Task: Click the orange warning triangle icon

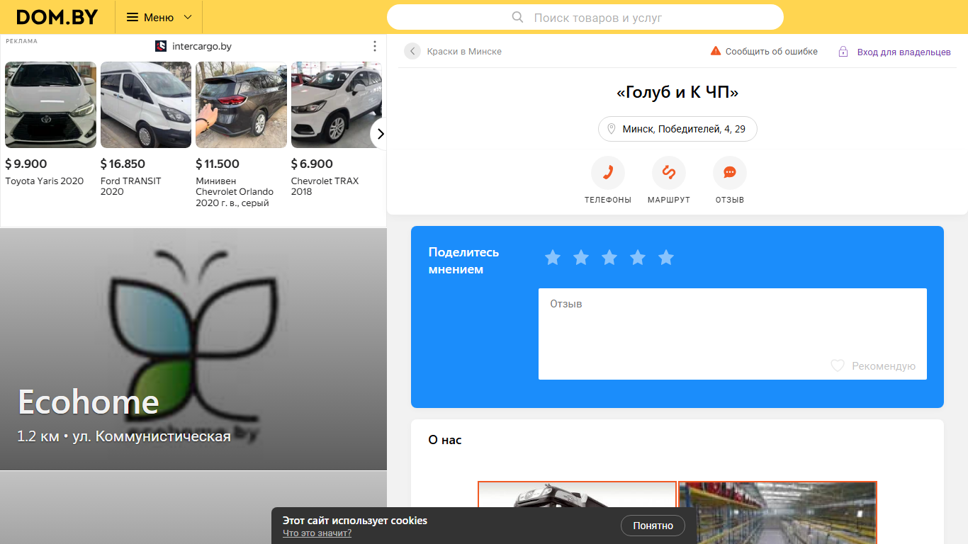Action: coord(716,51)
